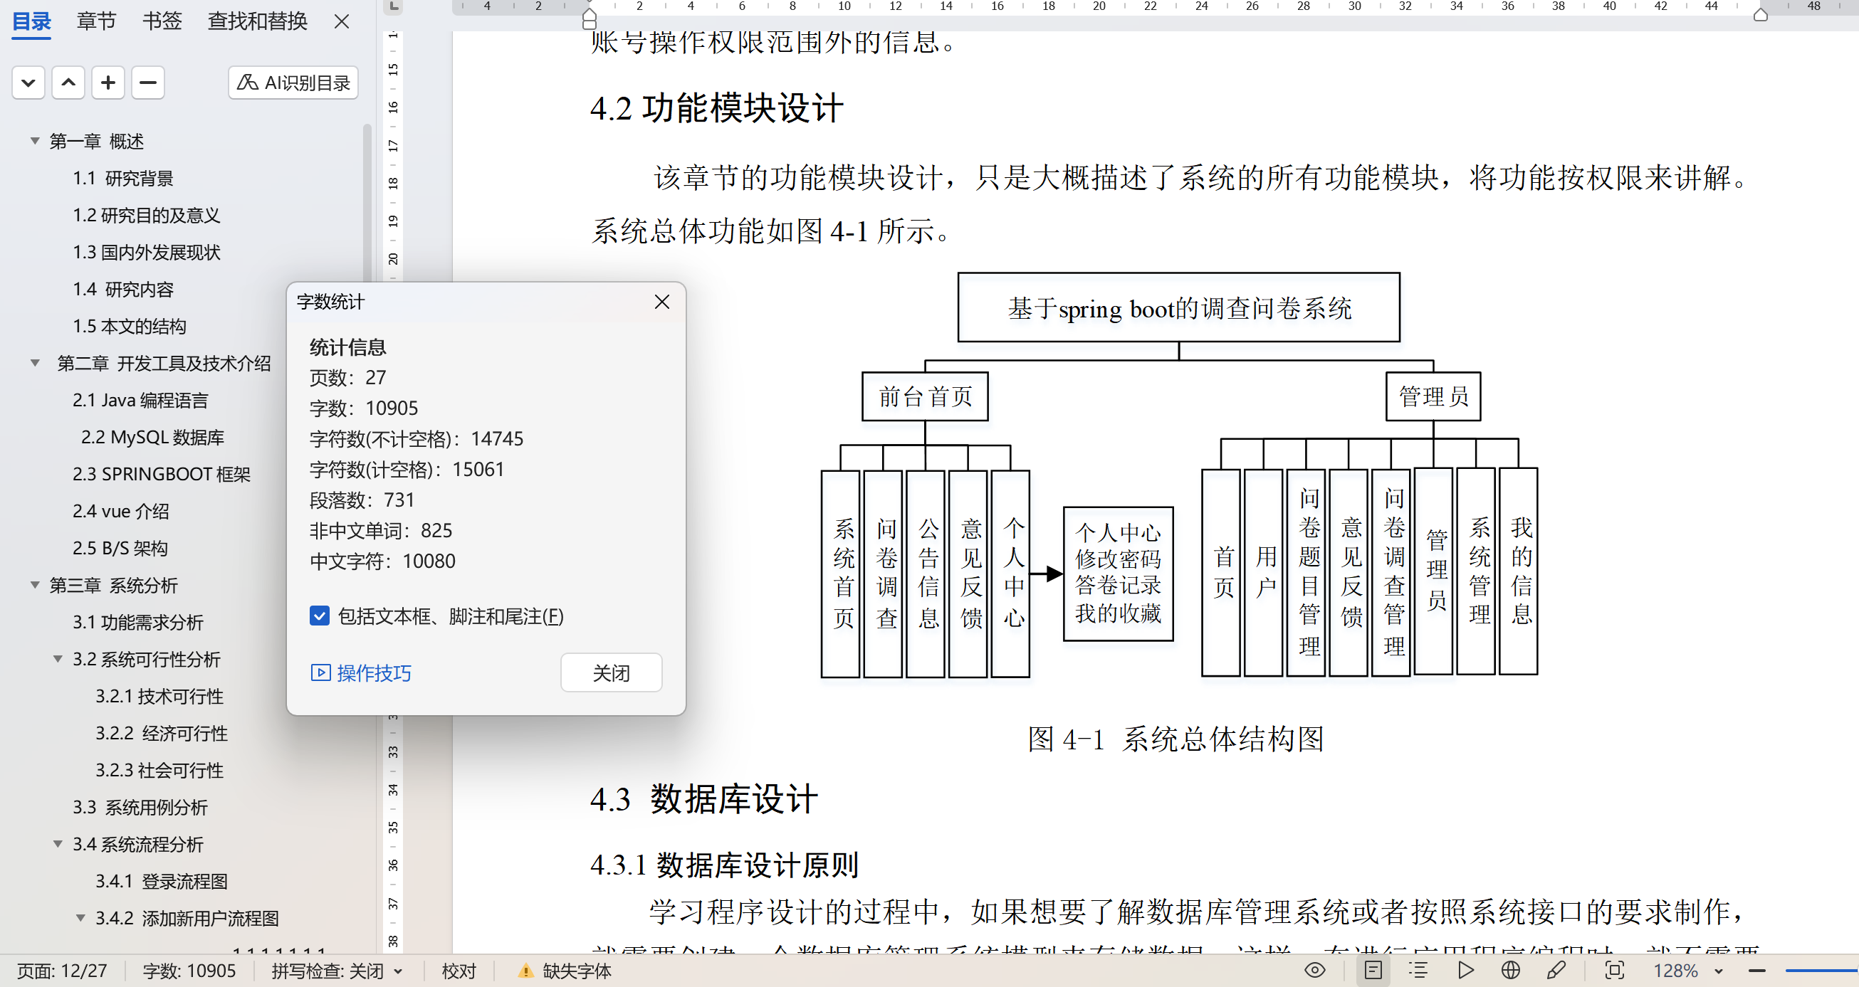1859x987 pixels.
Task: Click the minus icon in outline toolbar
Action: (x=148, y=83)
